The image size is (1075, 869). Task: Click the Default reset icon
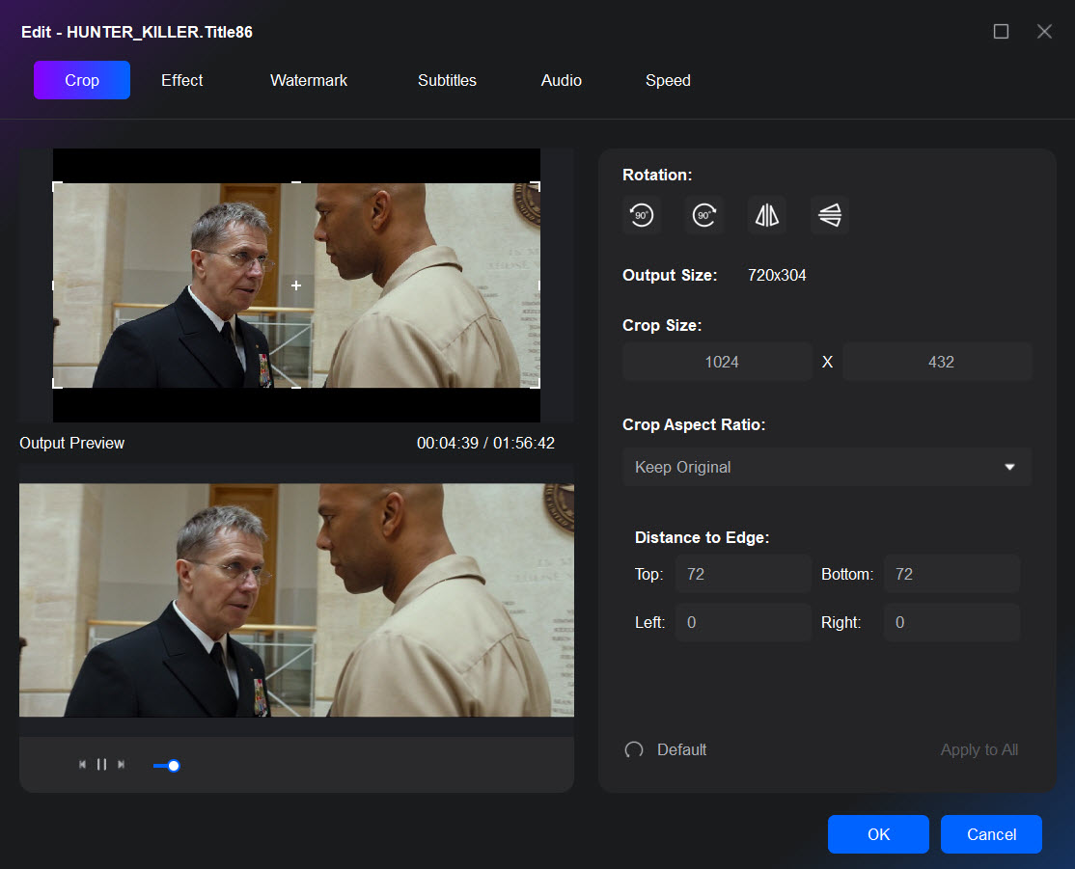coord(634,750)
